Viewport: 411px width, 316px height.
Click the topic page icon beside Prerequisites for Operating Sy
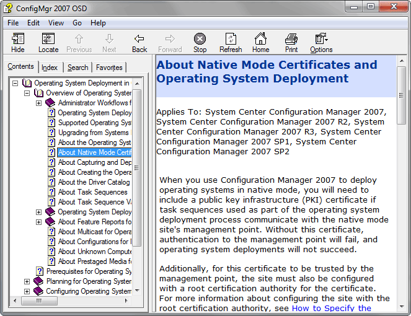click(40, 271)
